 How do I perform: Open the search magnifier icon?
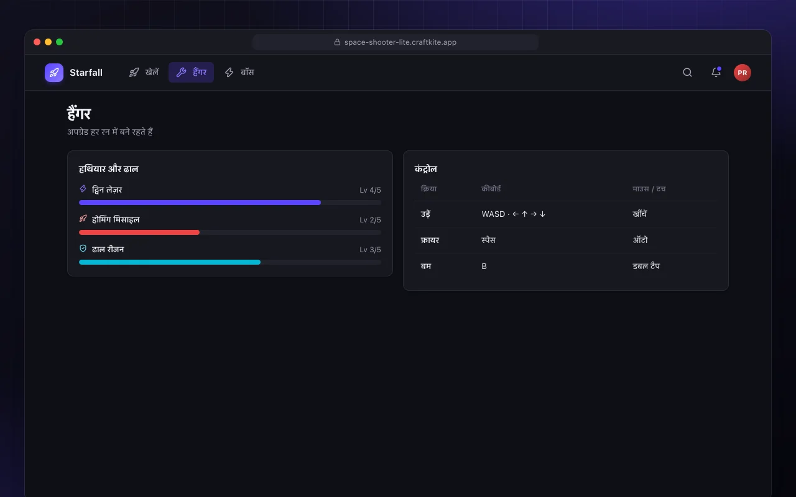tap(687, 73)
